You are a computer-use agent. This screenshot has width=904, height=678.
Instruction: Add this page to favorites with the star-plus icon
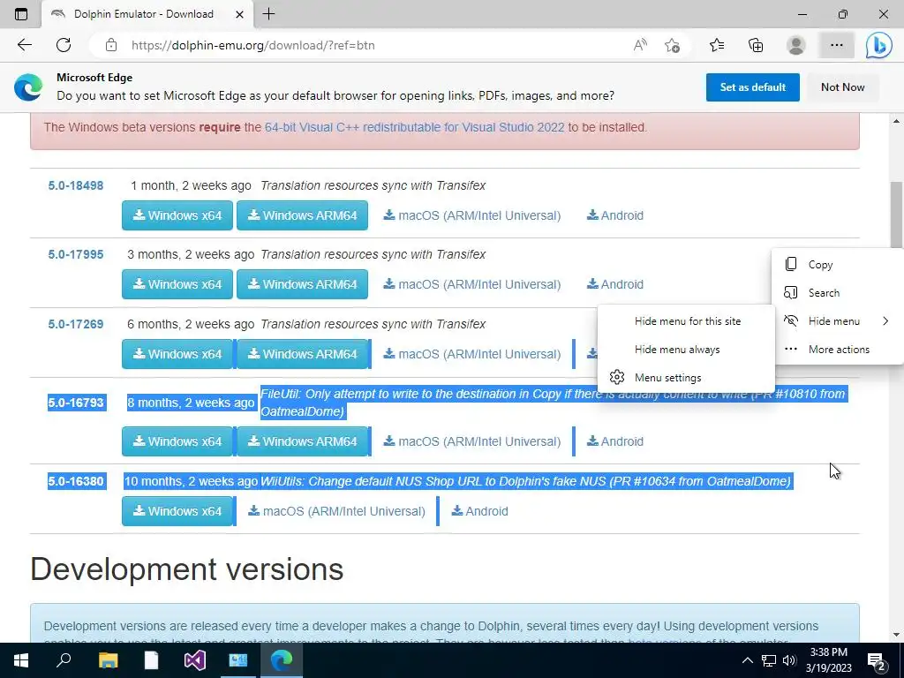672,45
